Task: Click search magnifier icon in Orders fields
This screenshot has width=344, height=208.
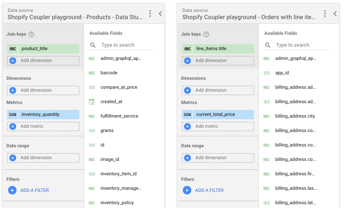Action: tap(267, 45)
